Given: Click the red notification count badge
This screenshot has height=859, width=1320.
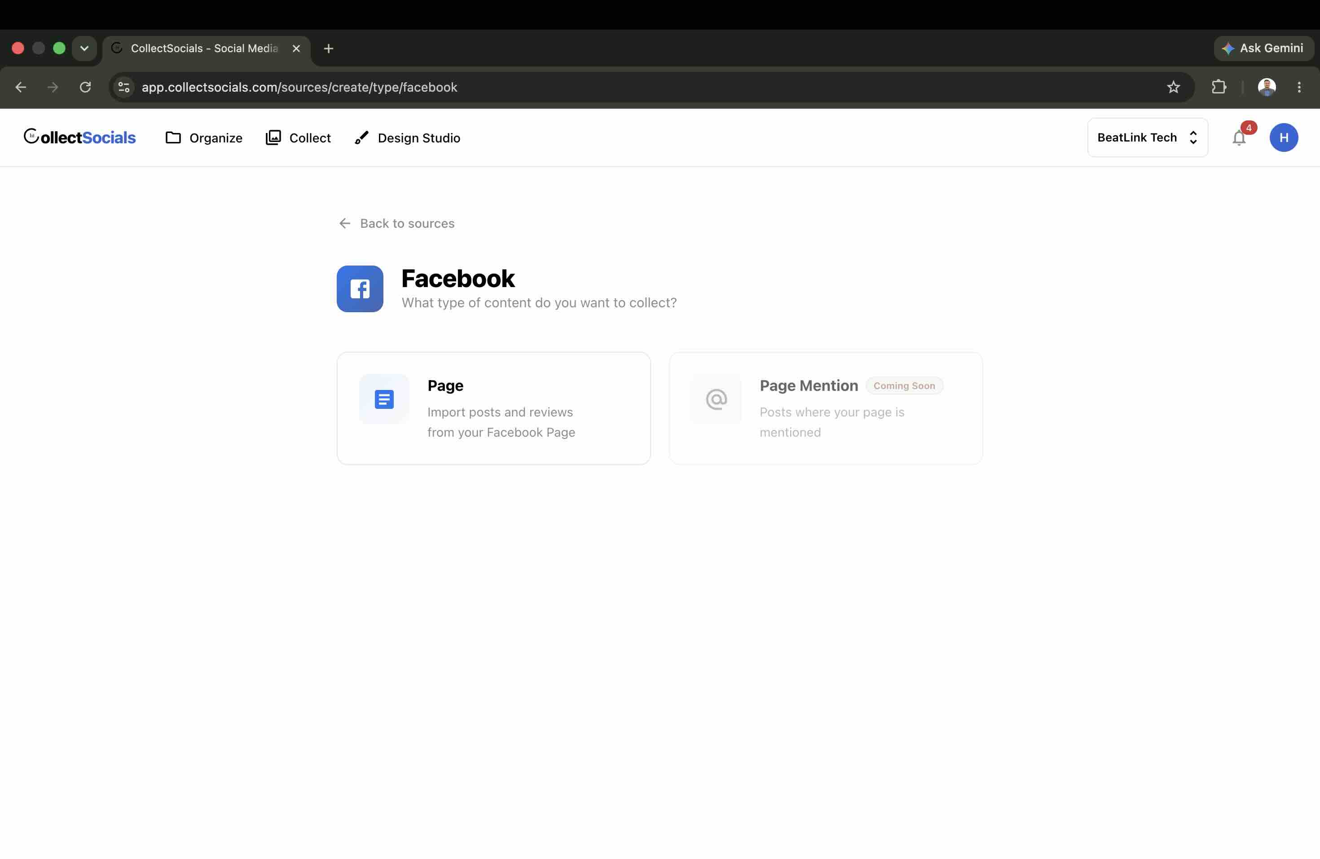Looking at the screenshot, I should tap(1249, 128).
